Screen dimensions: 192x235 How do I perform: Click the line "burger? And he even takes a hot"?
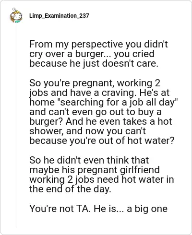click(x=101, y=121)
